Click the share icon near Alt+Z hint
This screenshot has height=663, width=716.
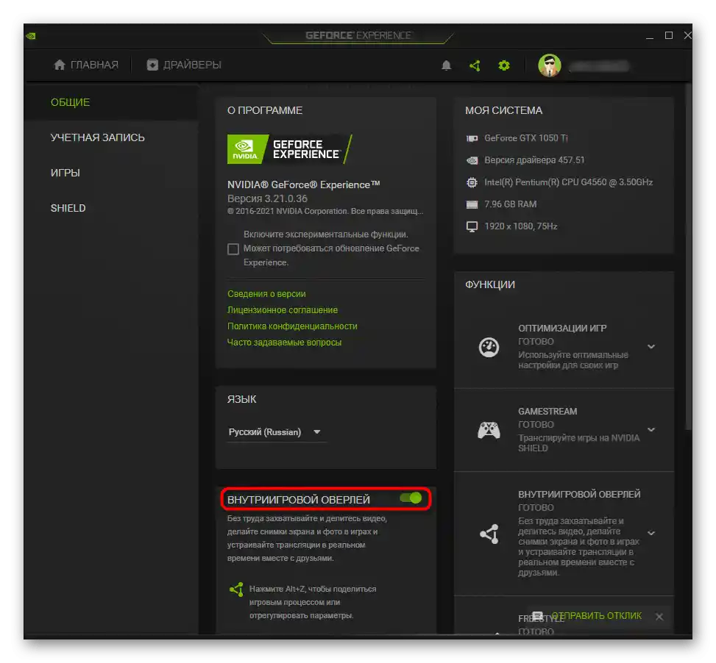click(236, 589)
